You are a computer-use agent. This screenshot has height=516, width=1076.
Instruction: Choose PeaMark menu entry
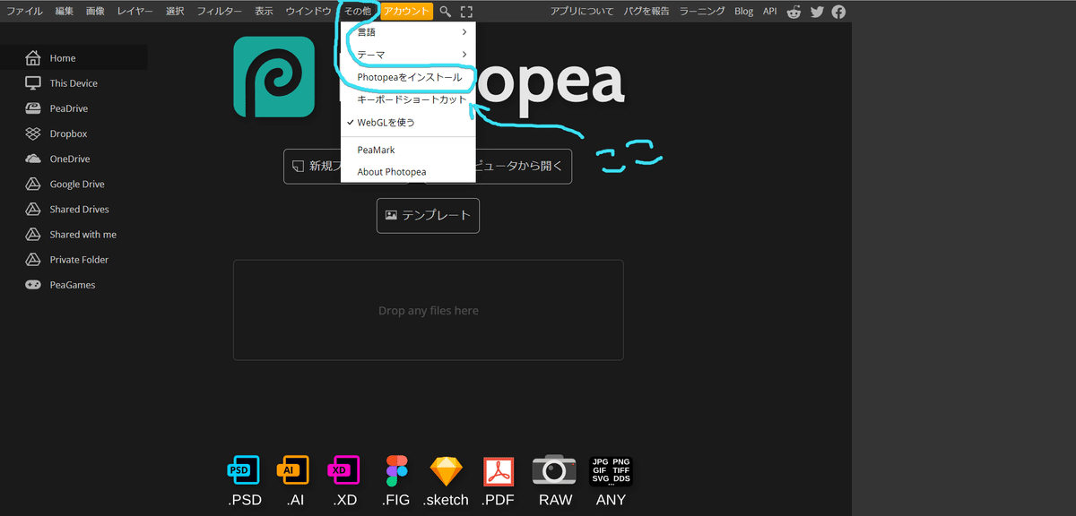tap(408, 150)
